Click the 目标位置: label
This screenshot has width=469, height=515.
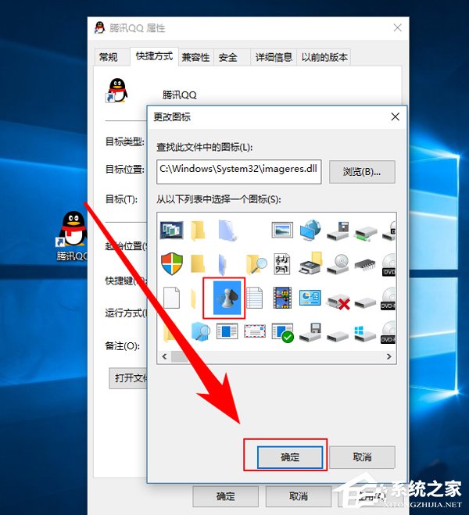click(x=125, y=170)
